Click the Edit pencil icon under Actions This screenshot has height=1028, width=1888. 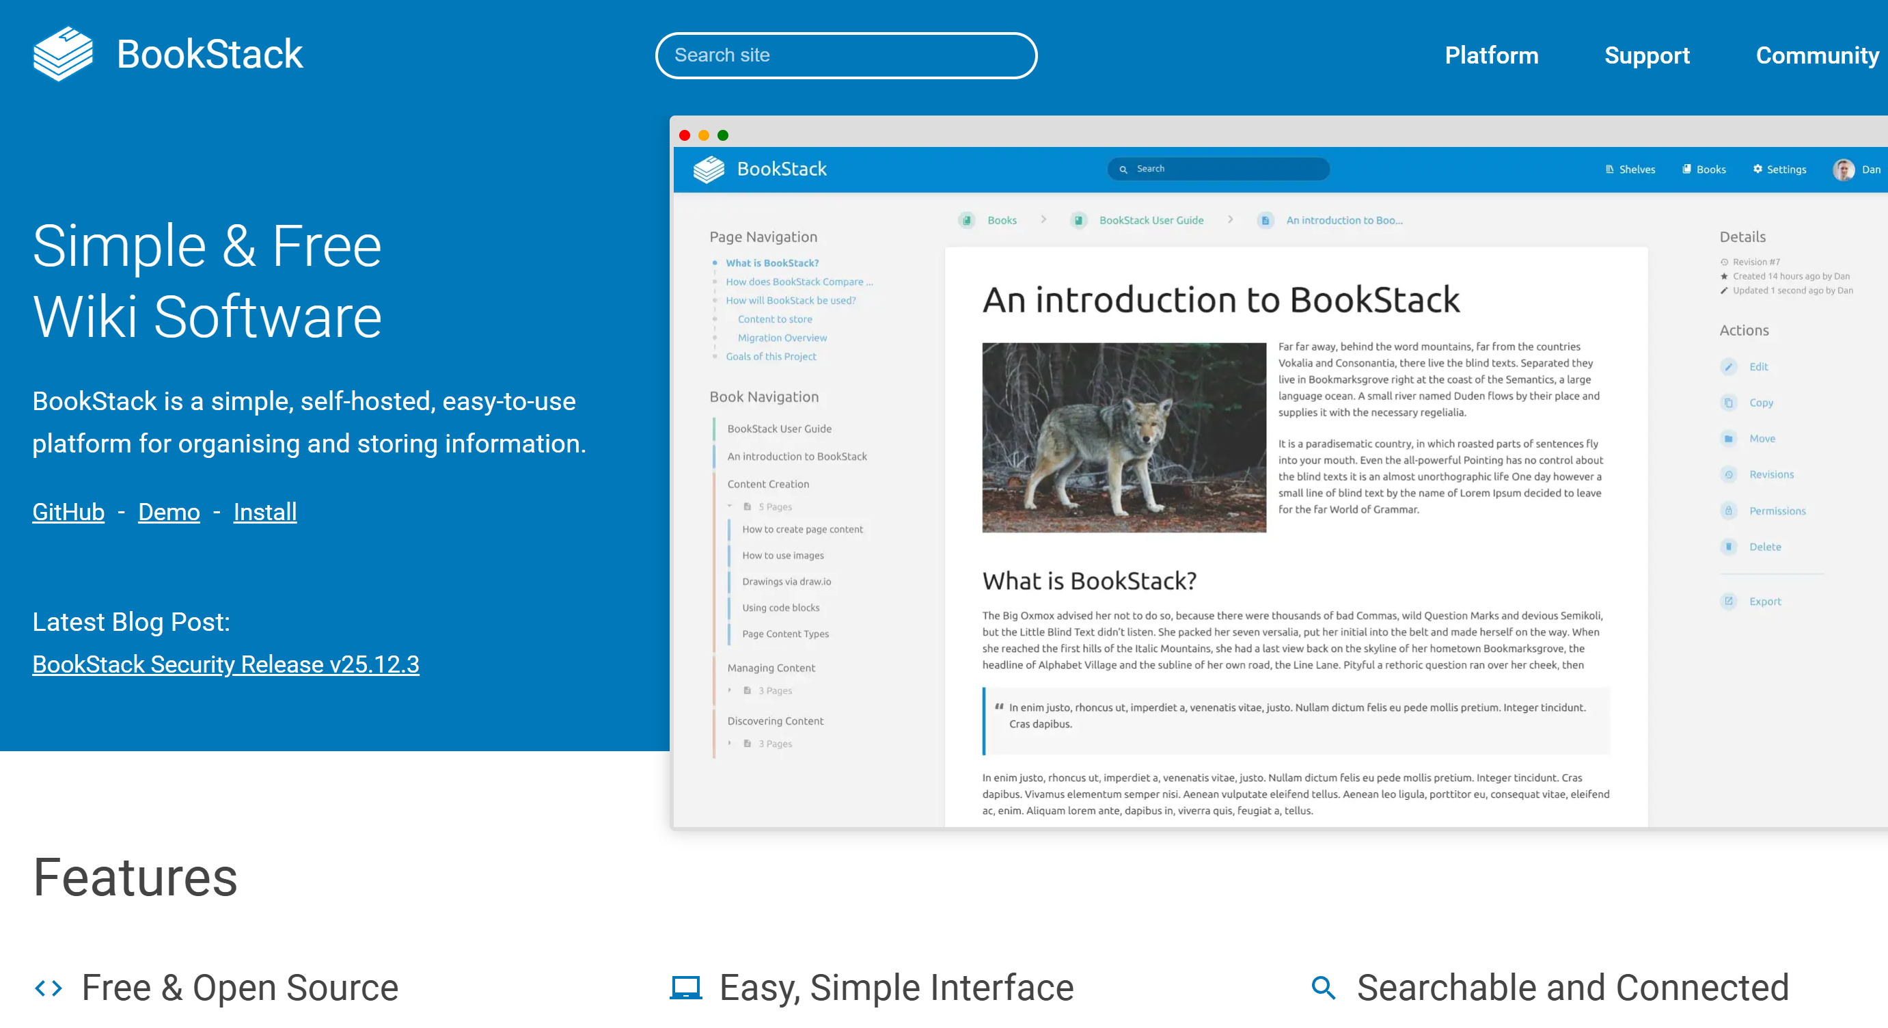1728,366
